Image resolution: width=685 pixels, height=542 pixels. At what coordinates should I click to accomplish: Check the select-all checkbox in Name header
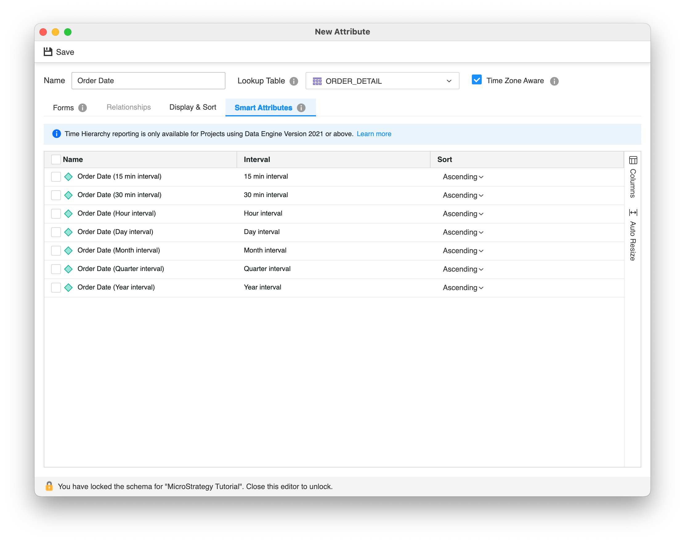pyautogui.click(x=56, y=160)
